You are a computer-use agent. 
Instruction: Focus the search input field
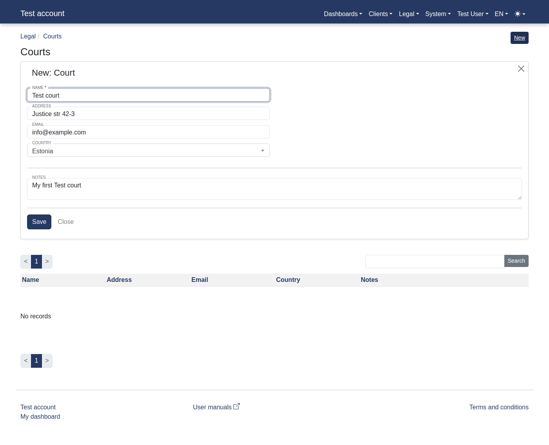pyautogui.click(x=434, y=261)
